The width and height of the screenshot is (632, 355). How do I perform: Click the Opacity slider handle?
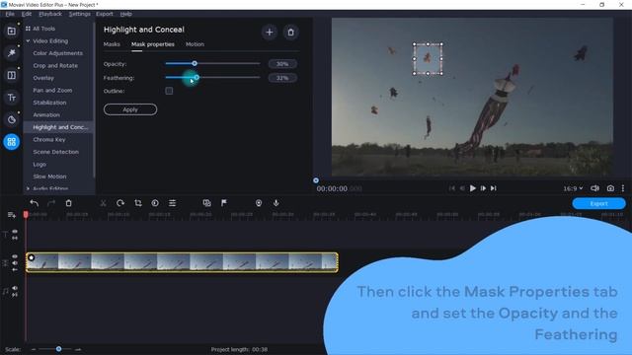195,63
